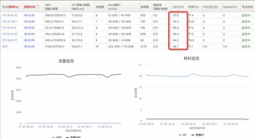The width and height of the screenshot is (255, 138).
Task: Click update time 18:12:30 of first node
Action: tap(29, 15)
